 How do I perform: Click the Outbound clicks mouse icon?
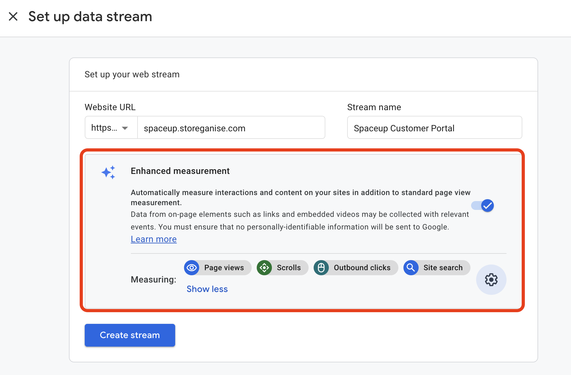tap(321, 268)
